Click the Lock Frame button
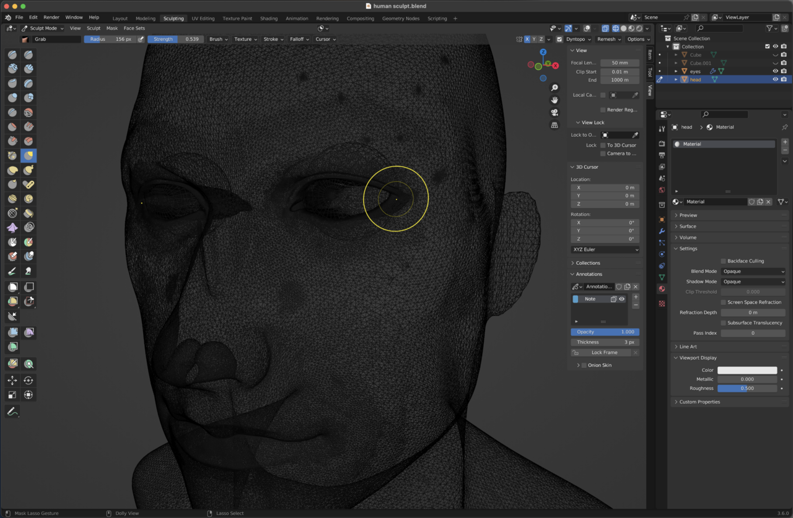Image resolution: width=793 pixels, height=518 pixels. coord(604,353)
